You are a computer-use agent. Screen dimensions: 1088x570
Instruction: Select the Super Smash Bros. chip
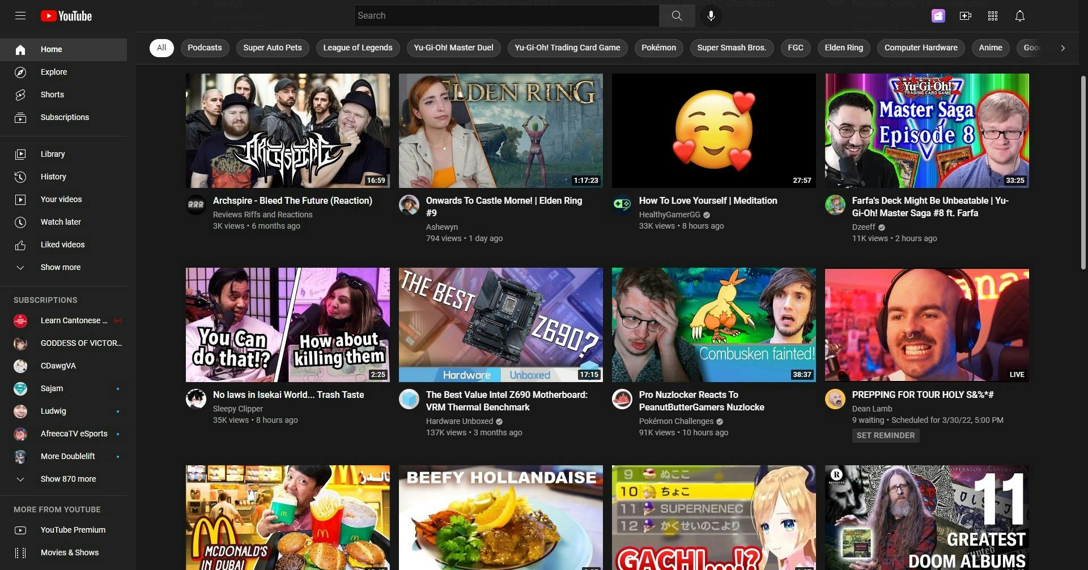[732, 48]
